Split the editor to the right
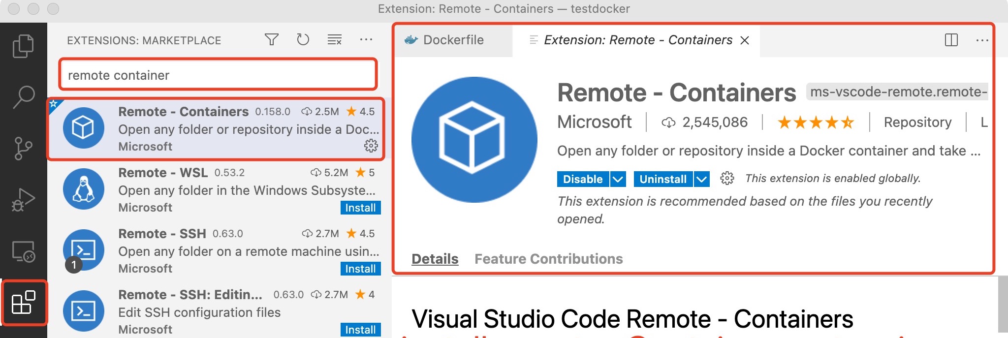Screen dimensions: 1008x338 point(951,40)
